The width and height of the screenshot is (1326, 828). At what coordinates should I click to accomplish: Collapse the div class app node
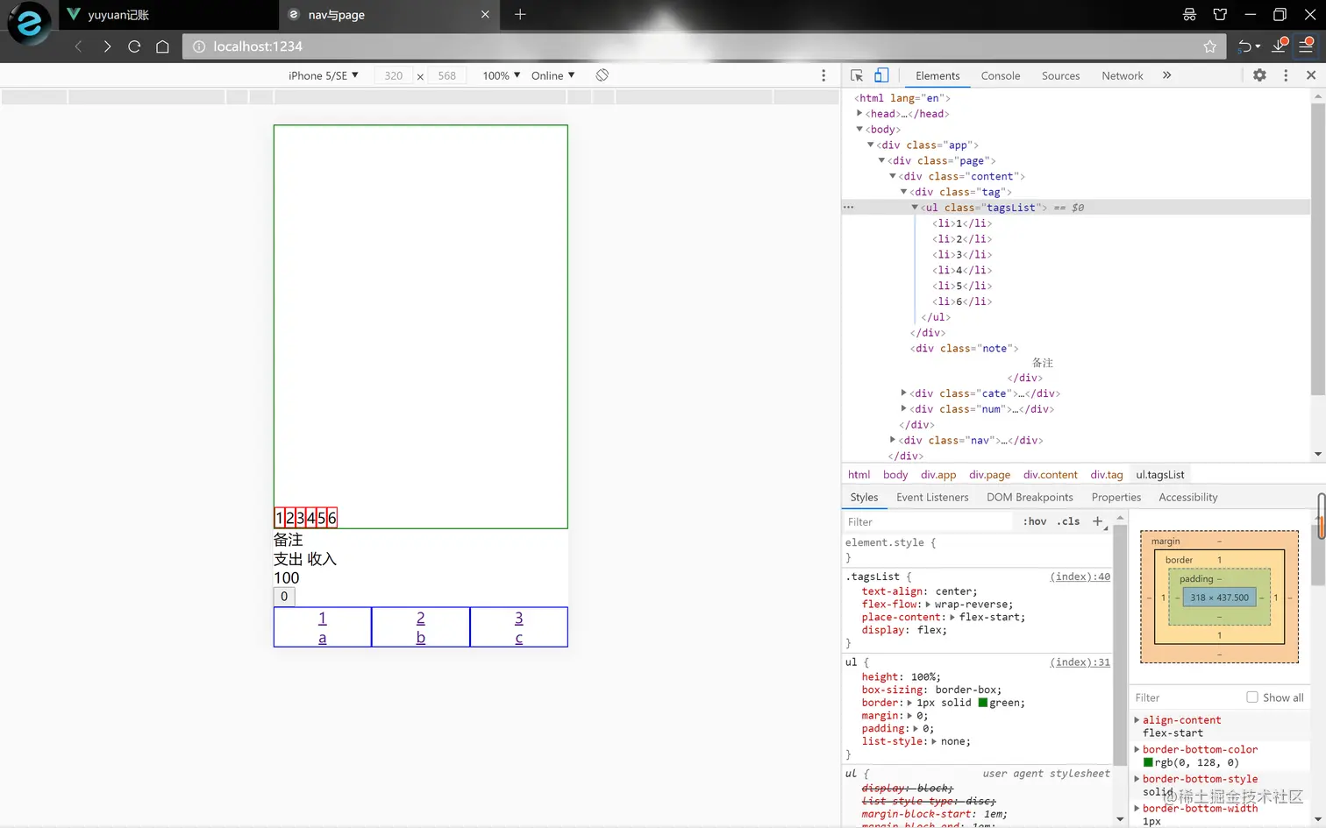tap(871, 145)
